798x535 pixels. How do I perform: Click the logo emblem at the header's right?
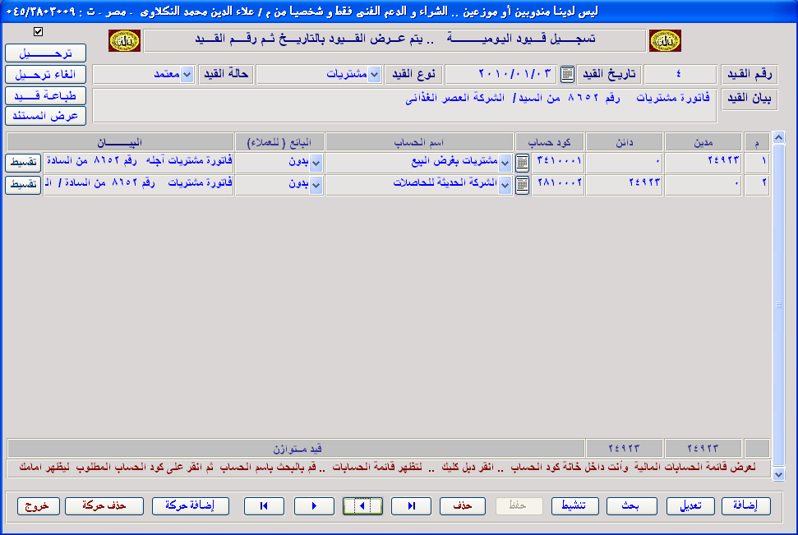(664, 41)
